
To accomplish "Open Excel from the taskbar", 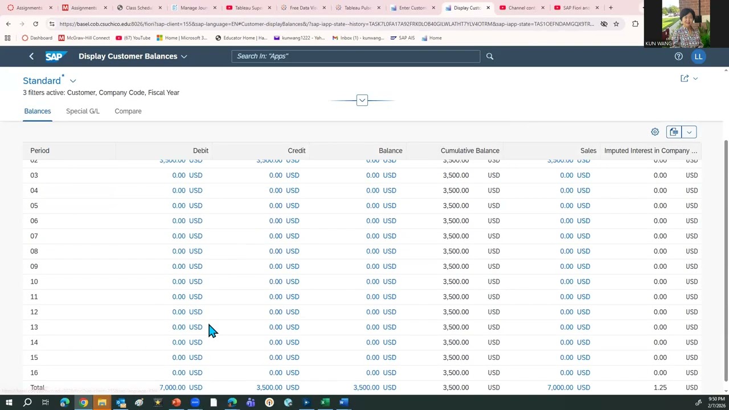I will (325, 403).
